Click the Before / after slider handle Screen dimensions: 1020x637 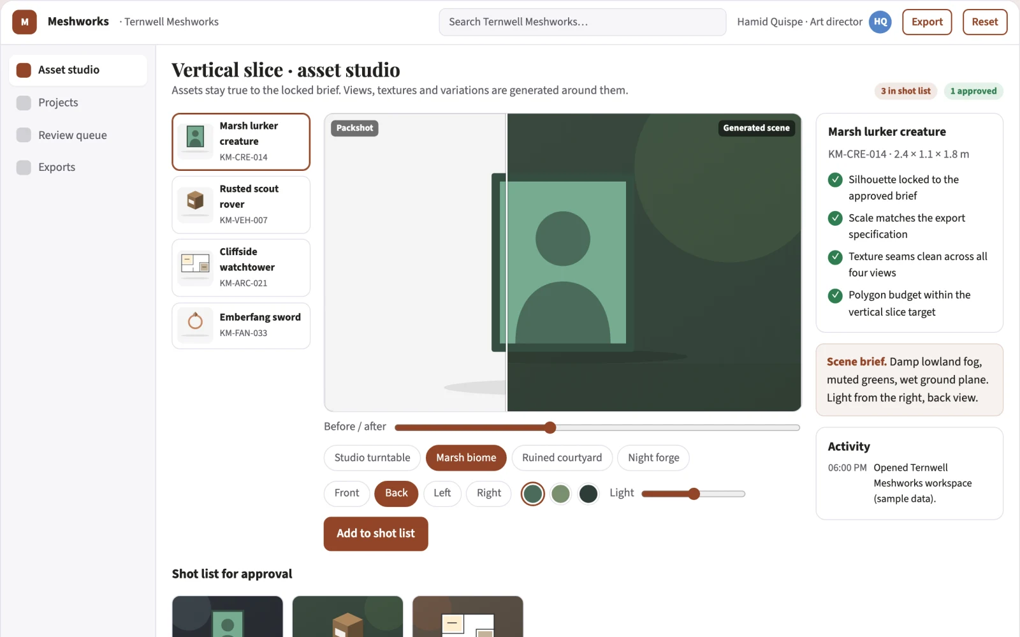pos(550,428)
